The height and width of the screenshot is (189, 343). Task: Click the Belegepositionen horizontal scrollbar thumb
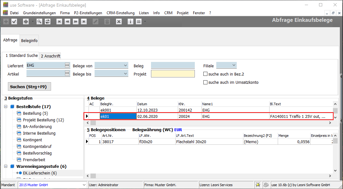[x=93, y=176]
